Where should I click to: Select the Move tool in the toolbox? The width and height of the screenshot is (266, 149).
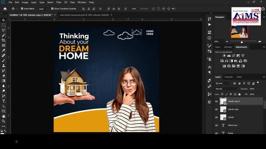[x=3, y=20]
